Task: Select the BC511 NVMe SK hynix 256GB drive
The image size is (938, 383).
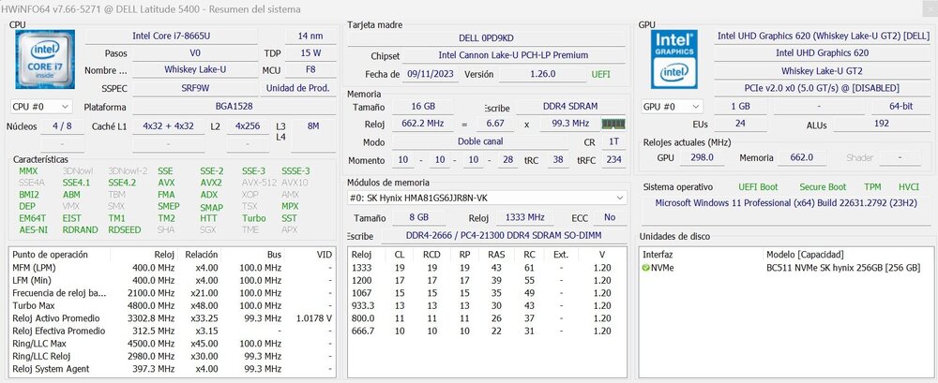Action: tap(786, 268)
